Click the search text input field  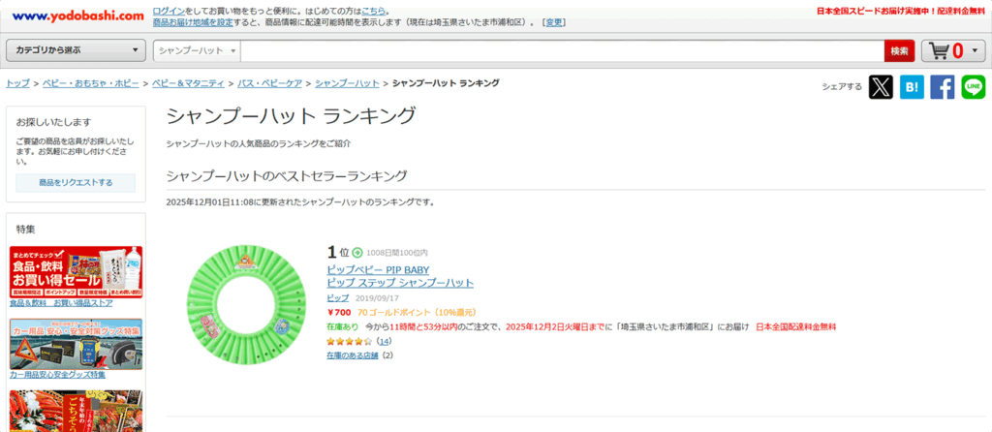coord(562,50)
